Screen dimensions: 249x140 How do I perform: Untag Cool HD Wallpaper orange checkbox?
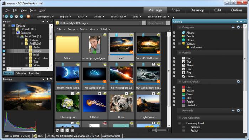[158, 52]
